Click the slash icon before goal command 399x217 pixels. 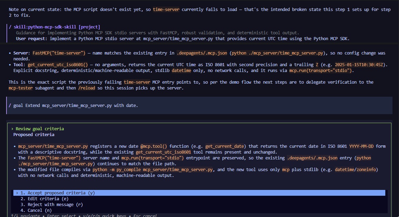pyautogui.click(x=10, y=105)
